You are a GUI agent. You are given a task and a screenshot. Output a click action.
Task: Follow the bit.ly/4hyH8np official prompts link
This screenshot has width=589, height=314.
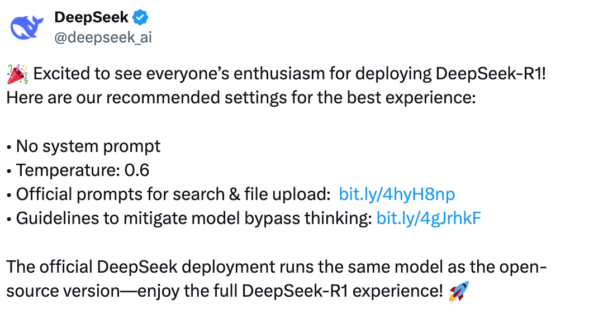(397, 194)
